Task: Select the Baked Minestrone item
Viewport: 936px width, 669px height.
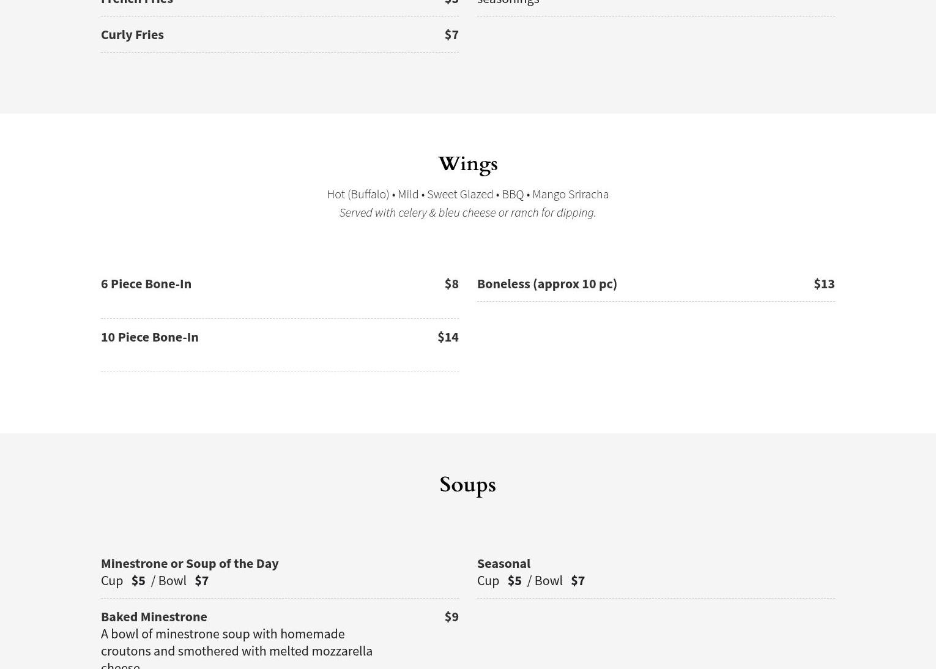Action: coord(154,616)
